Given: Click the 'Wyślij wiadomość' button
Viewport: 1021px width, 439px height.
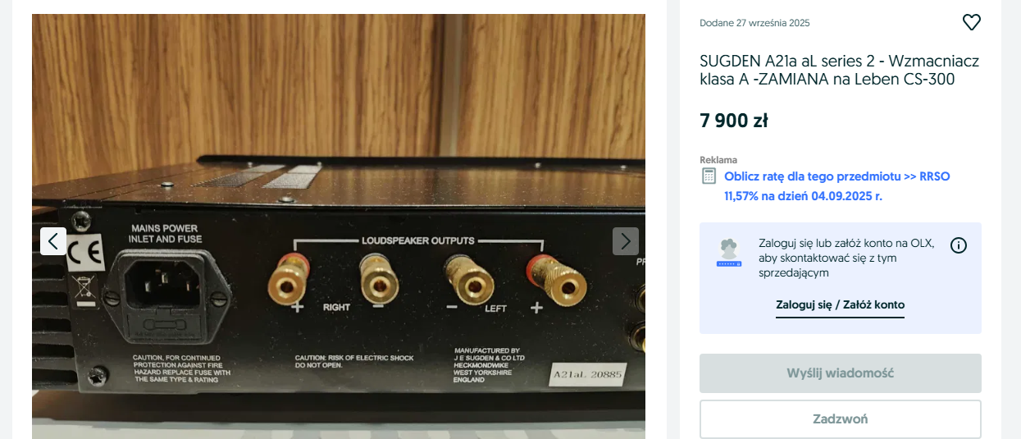Looking at the screenshot, I should click(841, 373).
